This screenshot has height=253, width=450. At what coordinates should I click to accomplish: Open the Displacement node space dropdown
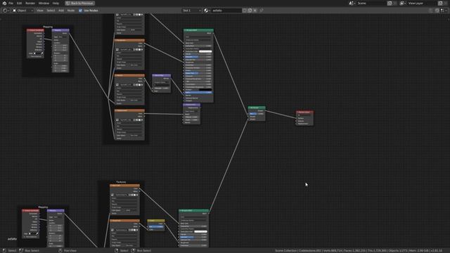pyautogui.click(x=191, y=111)
